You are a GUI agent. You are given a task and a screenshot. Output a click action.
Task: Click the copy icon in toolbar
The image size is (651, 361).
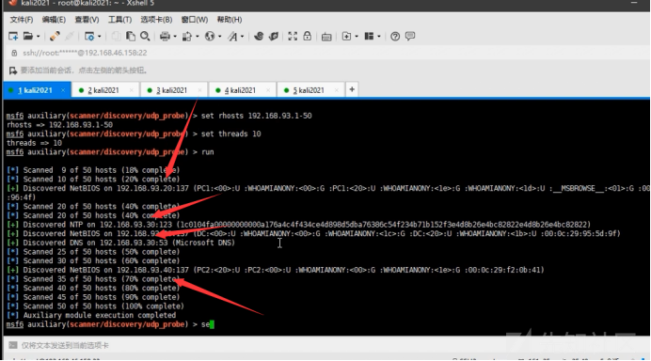tap(117, 37)
